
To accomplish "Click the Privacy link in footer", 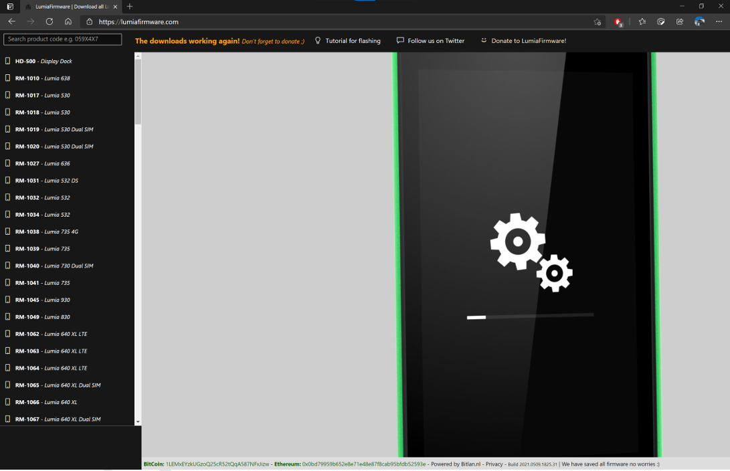I will pyautogui.click(x=494, y=464).
